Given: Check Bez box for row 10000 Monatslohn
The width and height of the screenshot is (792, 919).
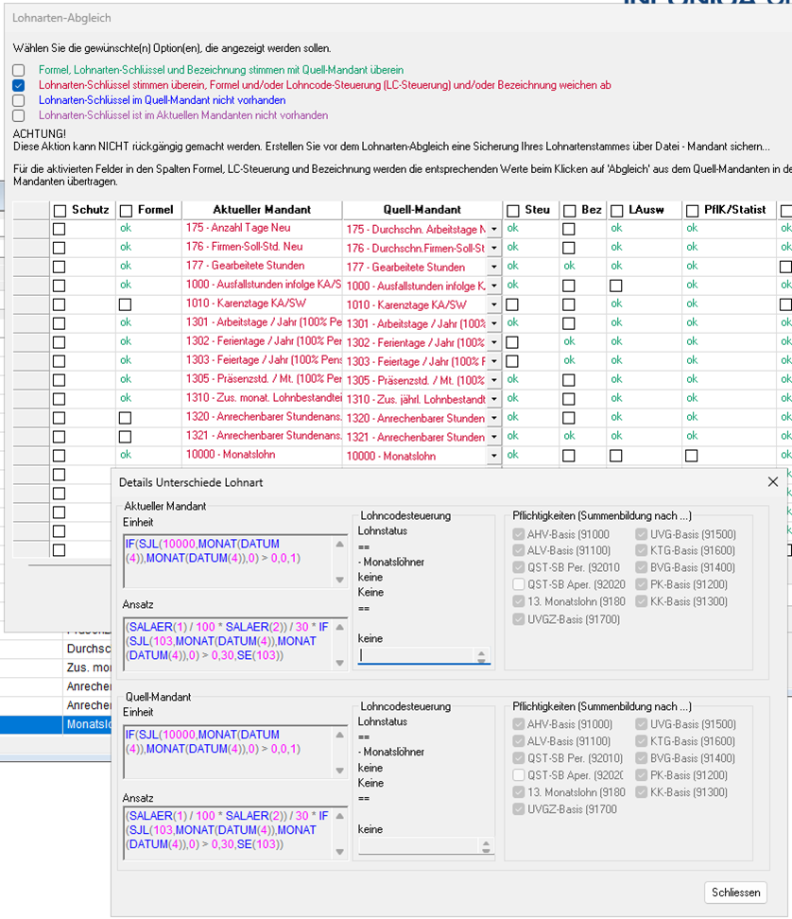Looking at the screenshot, I should tap(569, 456).
